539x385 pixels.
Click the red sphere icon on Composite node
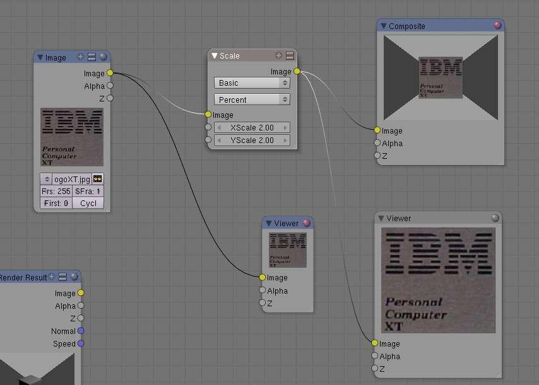(497, 25)
